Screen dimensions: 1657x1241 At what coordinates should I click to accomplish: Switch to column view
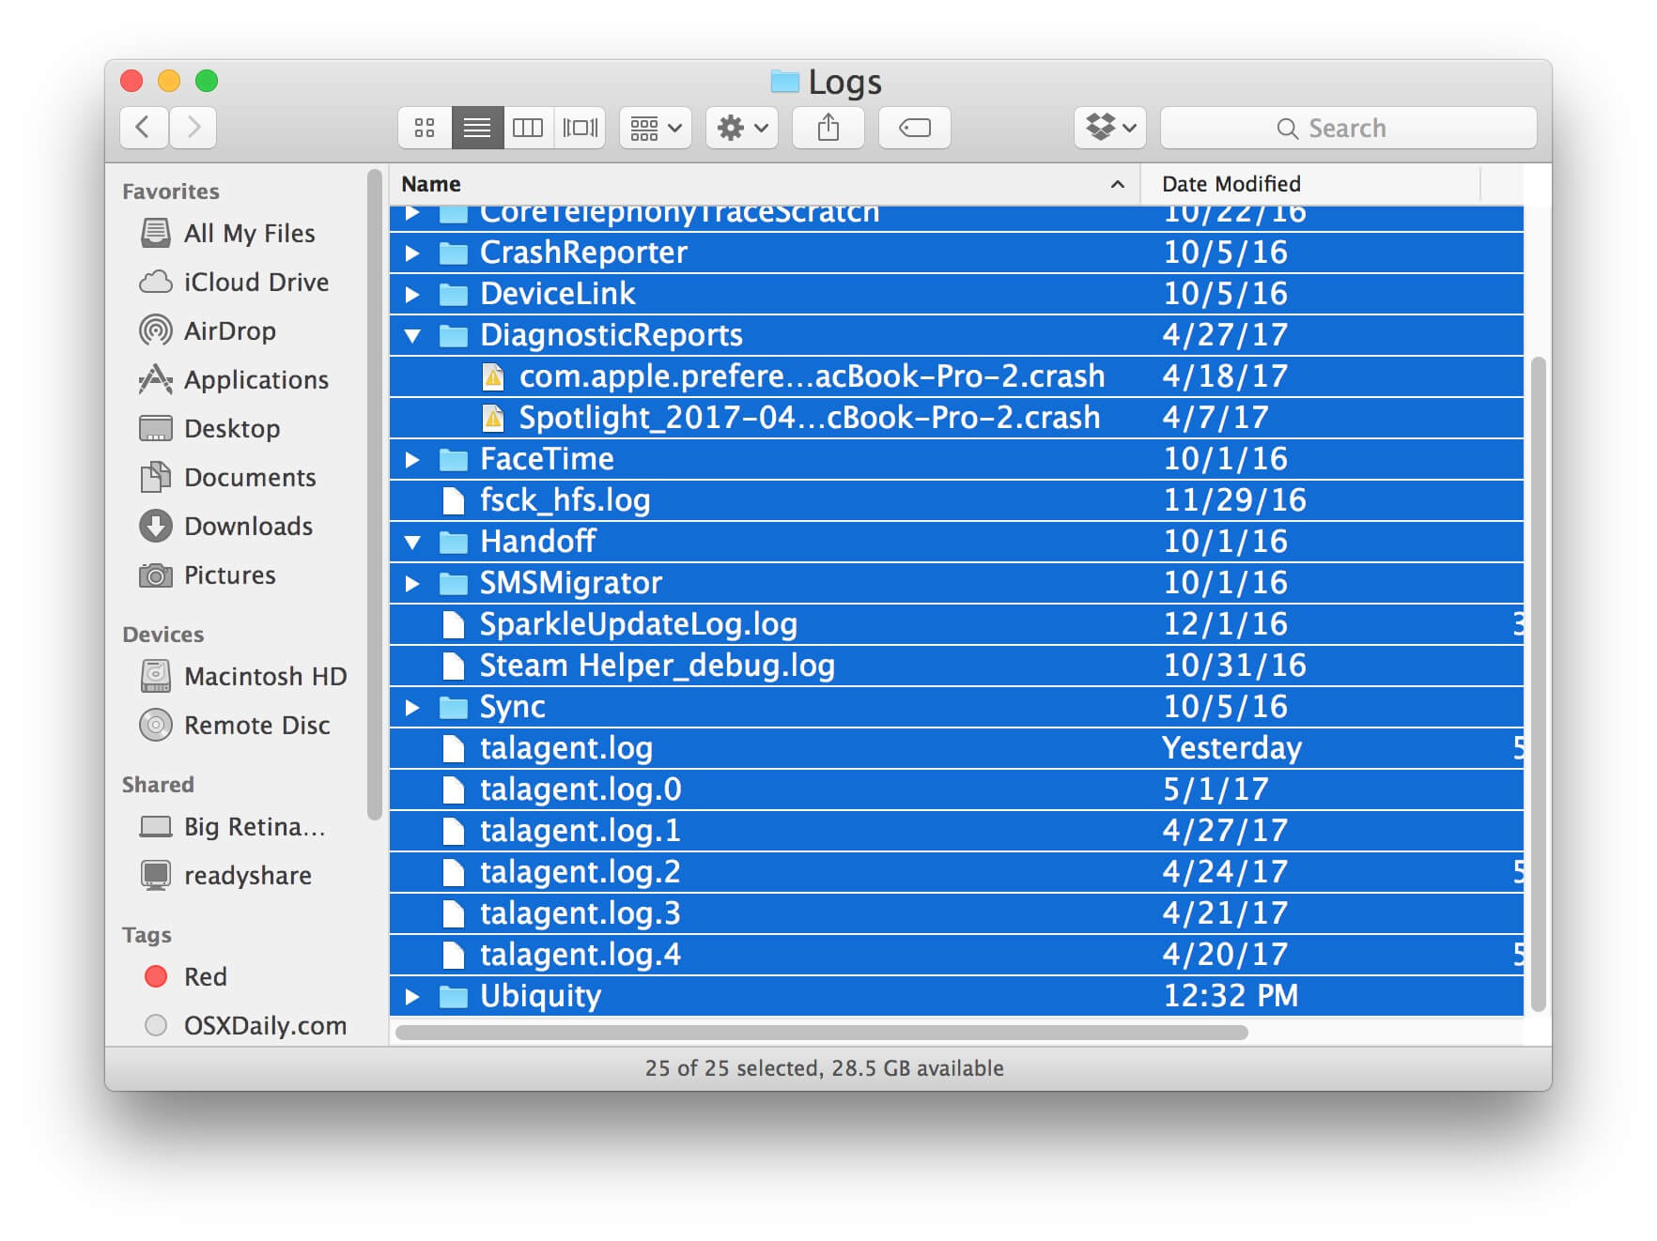tap(528, 128)
